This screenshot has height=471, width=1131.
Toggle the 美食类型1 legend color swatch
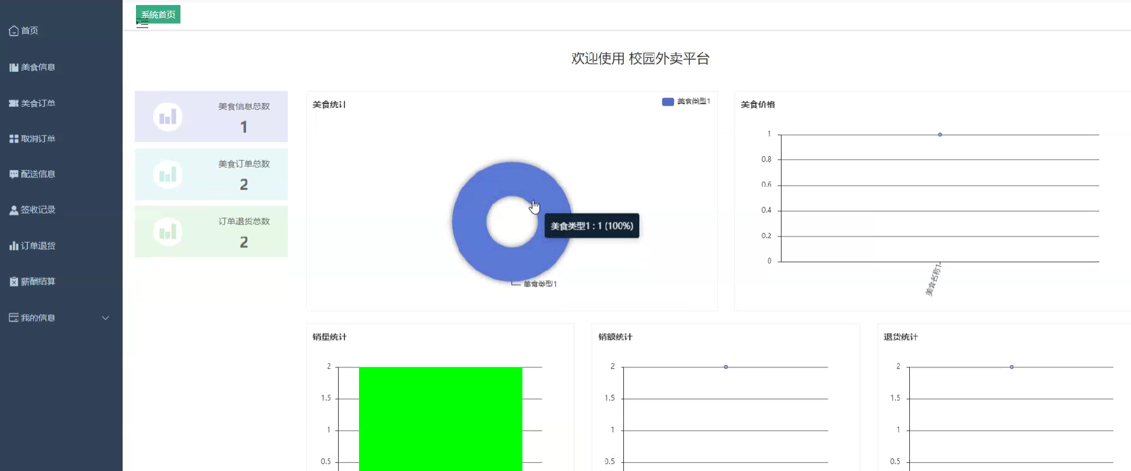pyautogui.click(x=668, y=102)
